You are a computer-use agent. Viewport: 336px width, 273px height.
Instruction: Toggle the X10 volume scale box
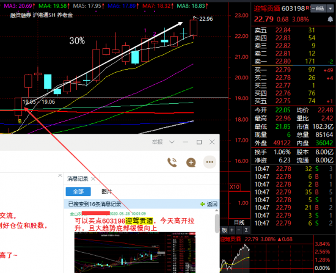235,187
